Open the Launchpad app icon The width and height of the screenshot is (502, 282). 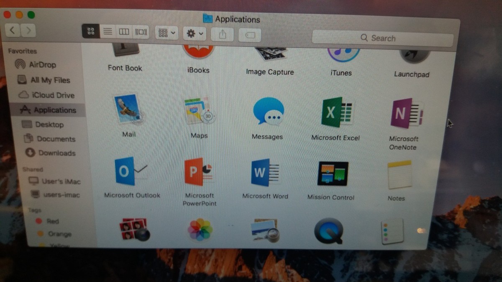415,56
